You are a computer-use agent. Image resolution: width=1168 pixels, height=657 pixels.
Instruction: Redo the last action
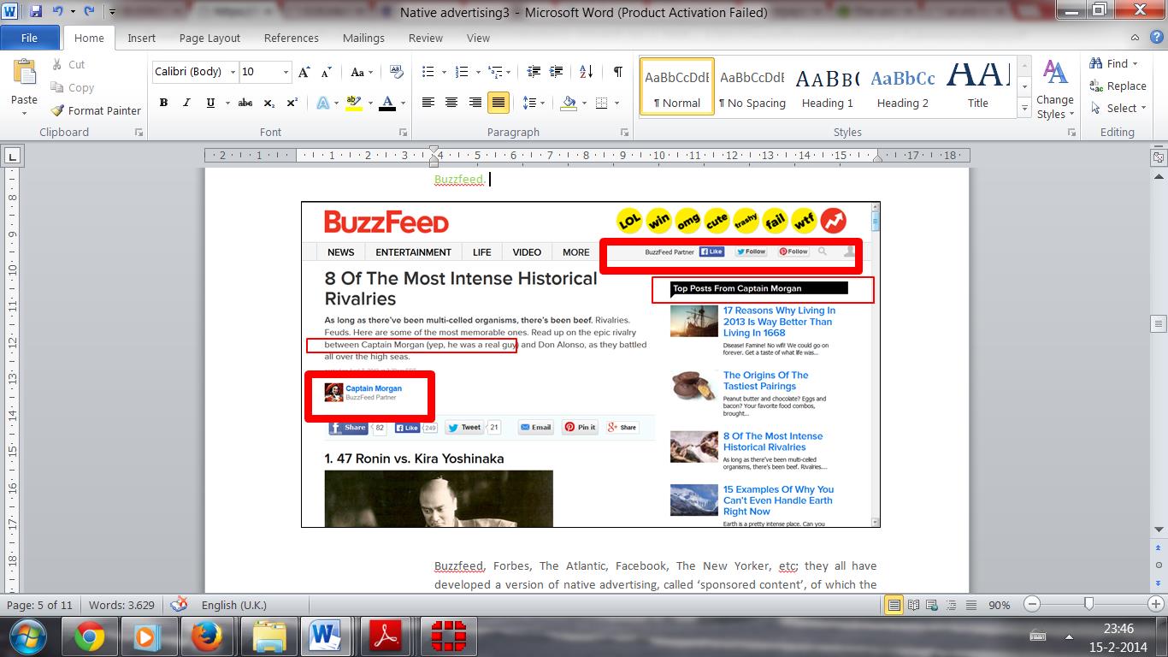point(89,12)
